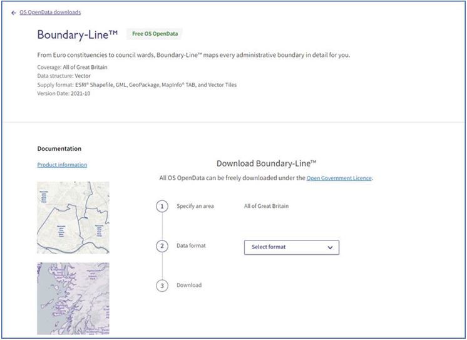This screenshot has height=340, width=467.
Task: Click step 3 circle for Download
Action: pyautogui.click(x=162, y=286)
